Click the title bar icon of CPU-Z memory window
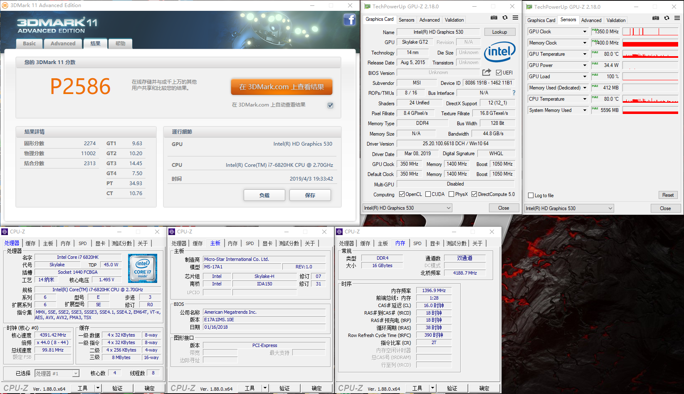This screenshot has width=684, height=394. point(339,232)
